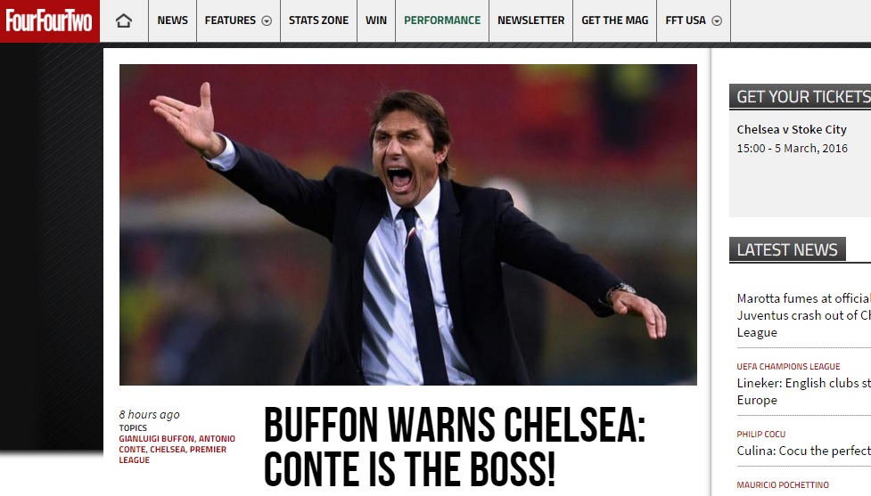Expand the FFT USA dropdown arrow

[717, 21]
